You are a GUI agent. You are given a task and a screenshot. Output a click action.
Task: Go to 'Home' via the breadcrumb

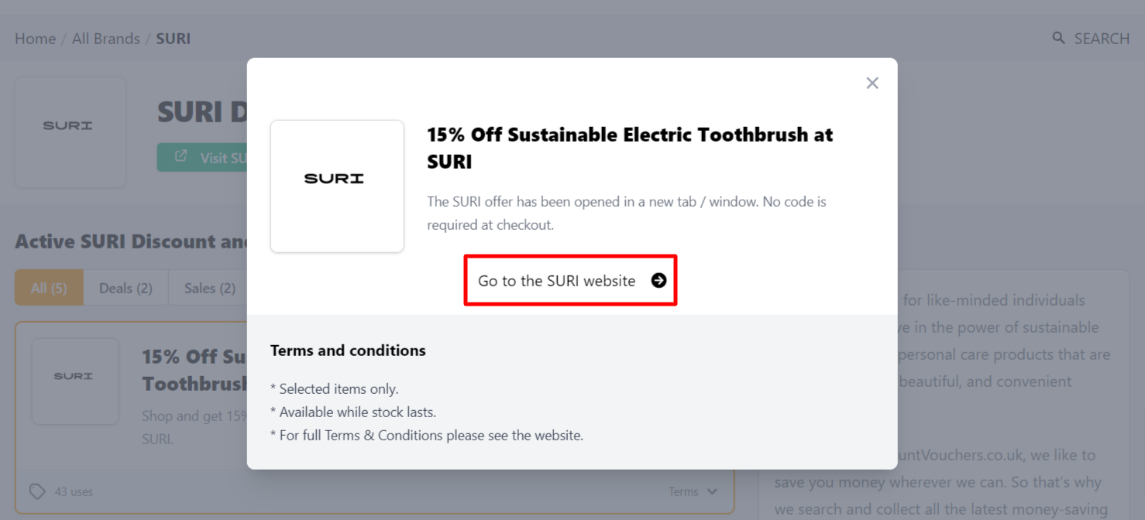coord(35,38)
